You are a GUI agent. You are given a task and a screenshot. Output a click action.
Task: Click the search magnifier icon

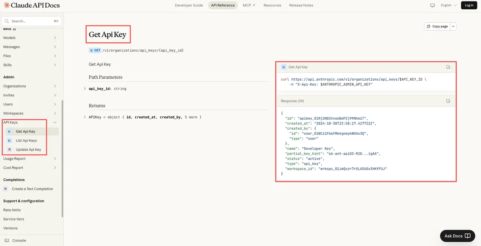coord(7,21)
